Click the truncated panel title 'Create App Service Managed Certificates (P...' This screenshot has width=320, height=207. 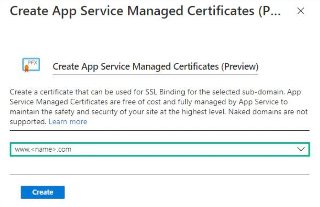pos(145,11)
